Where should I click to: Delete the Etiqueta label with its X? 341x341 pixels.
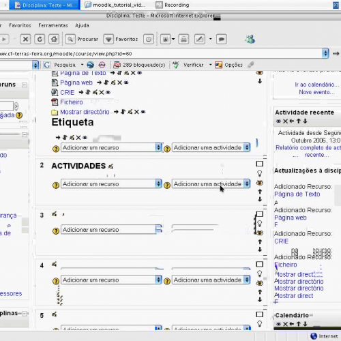point(78,138)
